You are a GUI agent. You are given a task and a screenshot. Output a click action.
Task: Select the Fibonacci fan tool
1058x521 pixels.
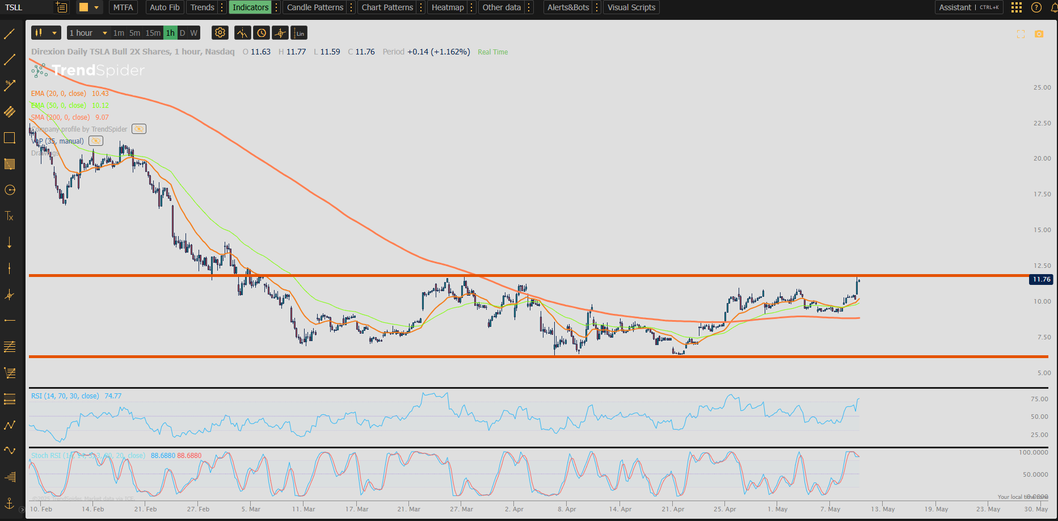click(x=10, y=373)
